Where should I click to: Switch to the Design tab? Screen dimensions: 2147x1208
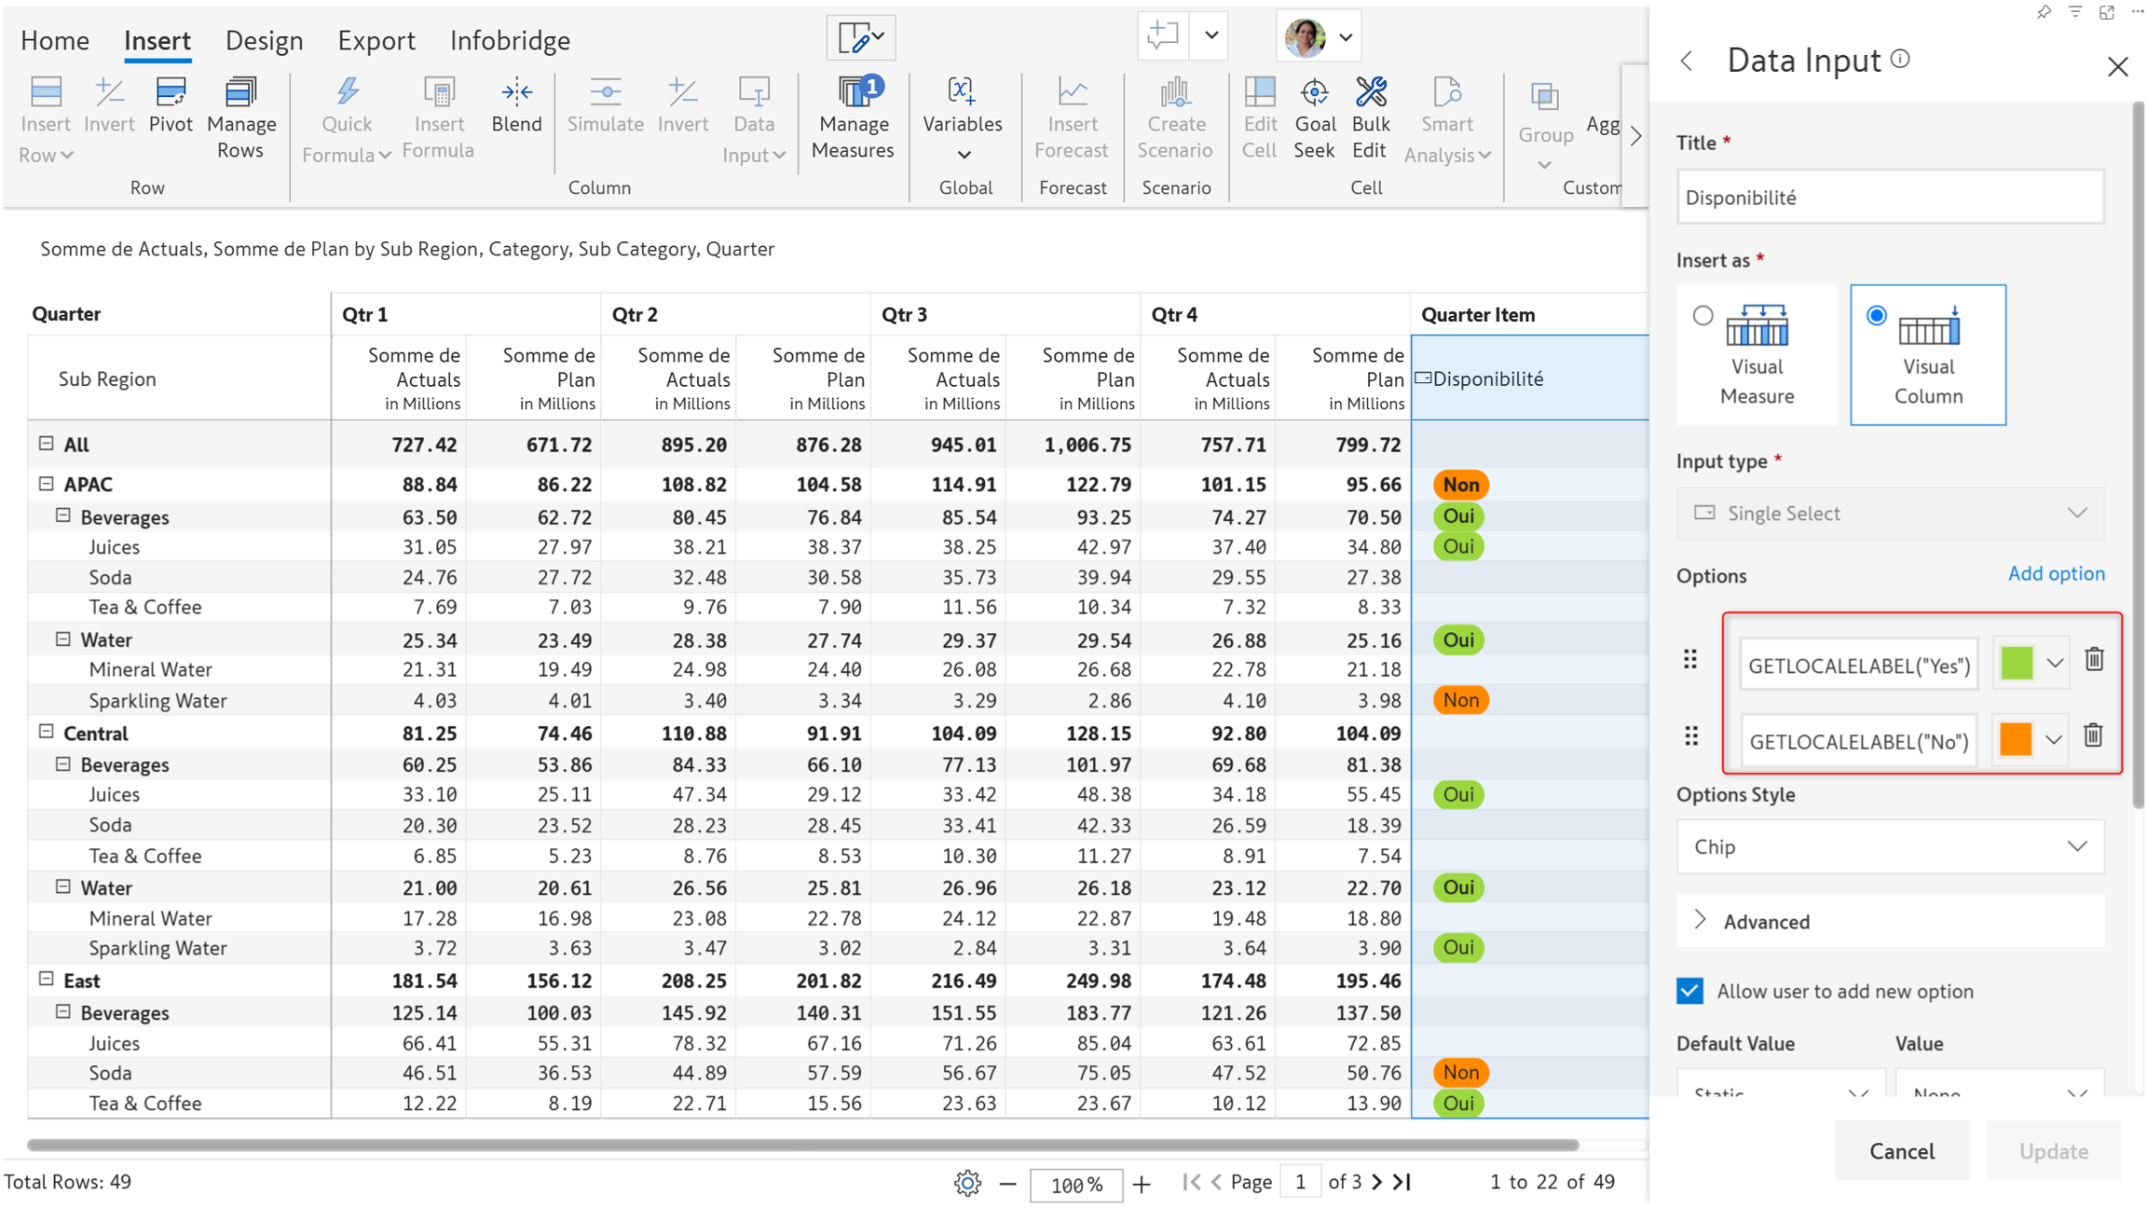(264, 40)
